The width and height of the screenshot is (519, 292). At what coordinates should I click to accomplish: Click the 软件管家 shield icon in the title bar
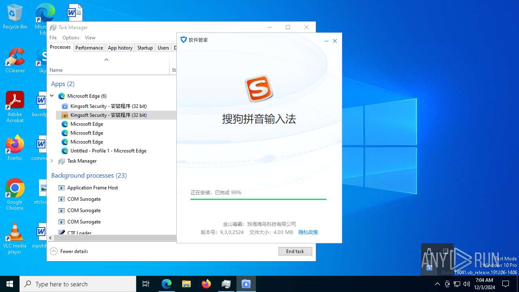point(183,40)
